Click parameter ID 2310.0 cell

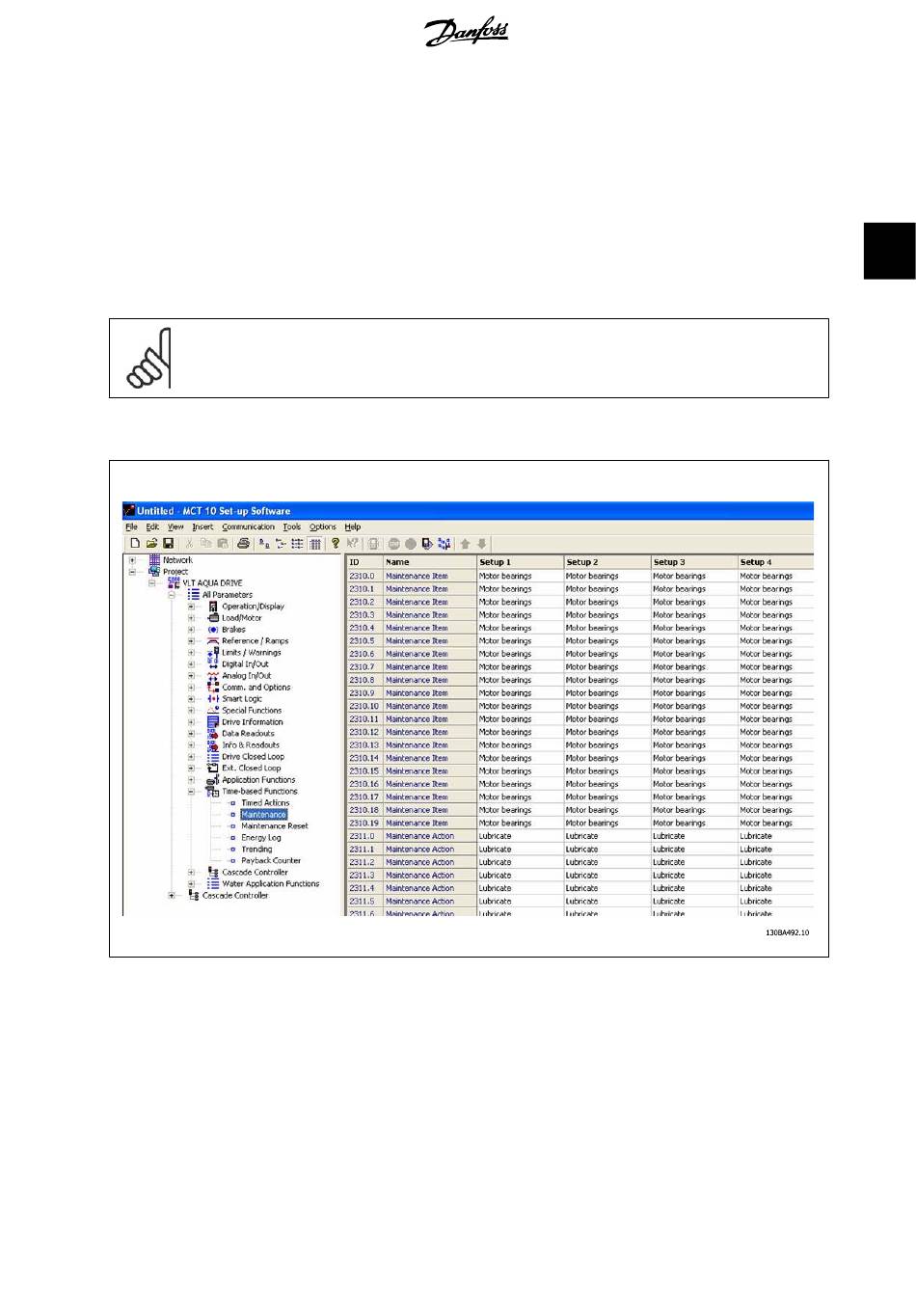pos(364,576)
